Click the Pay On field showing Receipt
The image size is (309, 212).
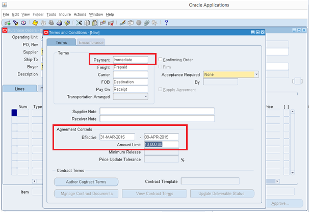click(131, 89)
